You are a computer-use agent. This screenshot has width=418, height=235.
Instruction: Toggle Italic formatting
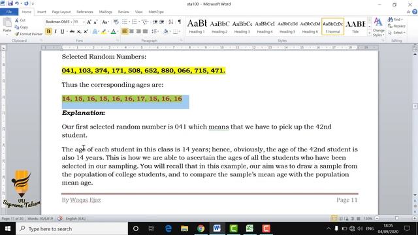tap(56, 32)
